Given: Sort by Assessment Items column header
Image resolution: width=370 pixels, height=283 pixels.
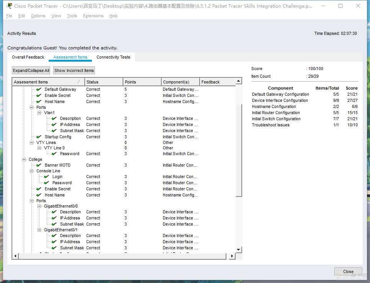Looking at the screenshot, I should (48, 82).
